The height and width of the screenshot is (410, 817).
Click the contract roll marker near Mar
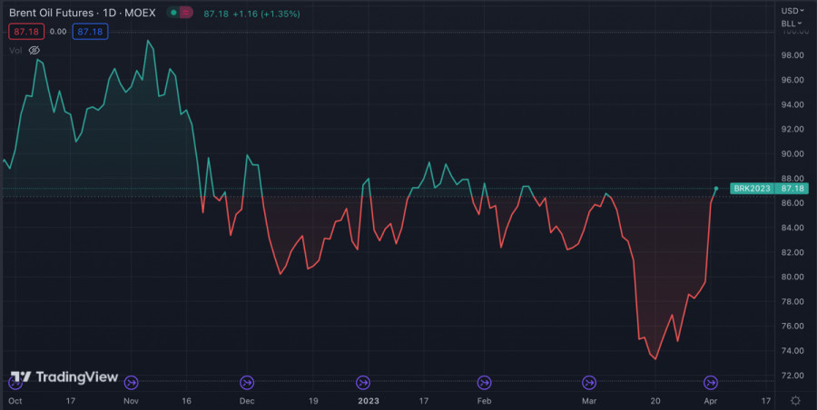589,383
